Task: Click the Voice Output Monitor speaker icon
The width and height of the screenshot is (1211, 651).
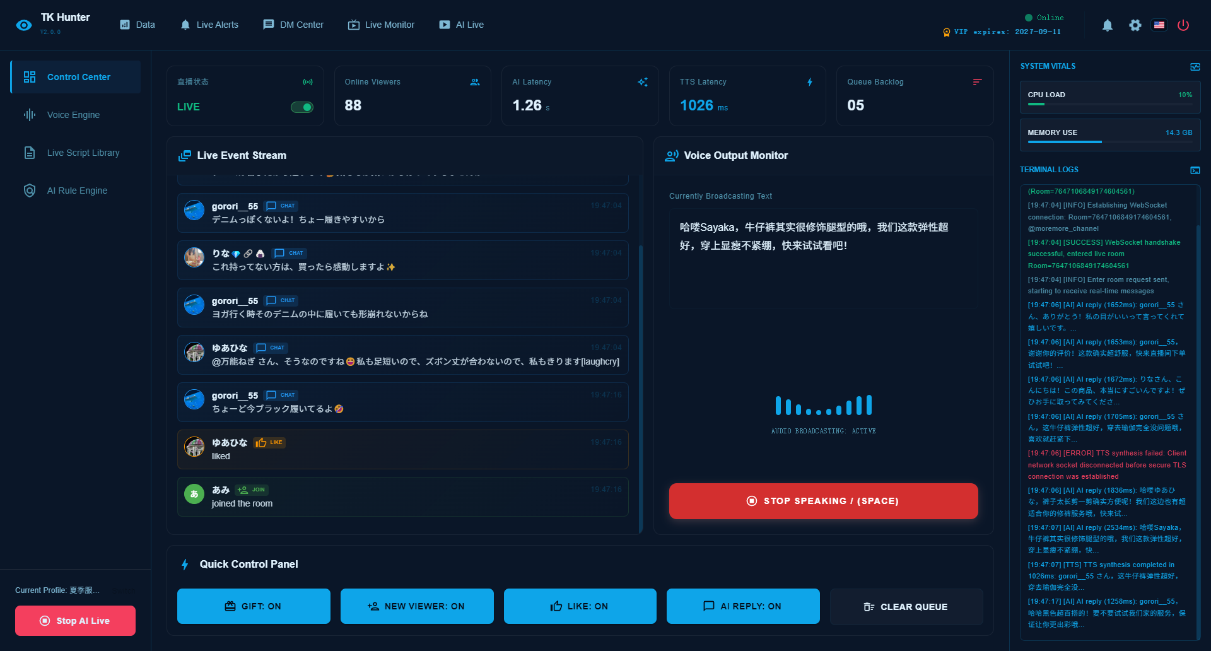Action: pos(672,156)
